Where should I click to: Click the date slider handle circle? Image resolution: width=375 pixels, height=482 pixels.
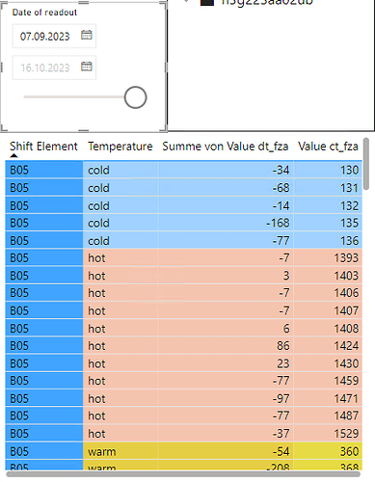coord(135,97)
